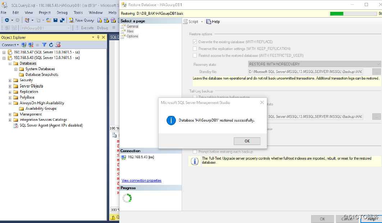Click the DMX query icon

(x=113, y=20)
